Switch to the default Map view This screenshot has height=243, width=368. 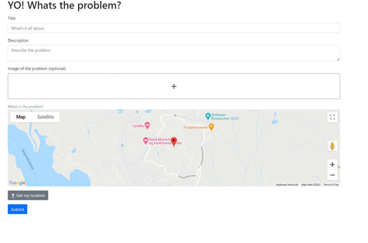coord(20,117)
